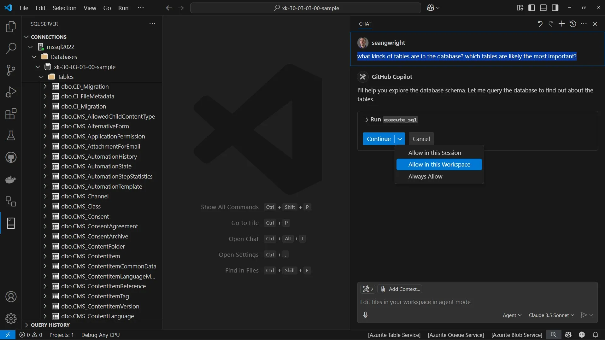Open the Extensions view
The height and width of the screenshot is (340, 605).
[11, 114]
